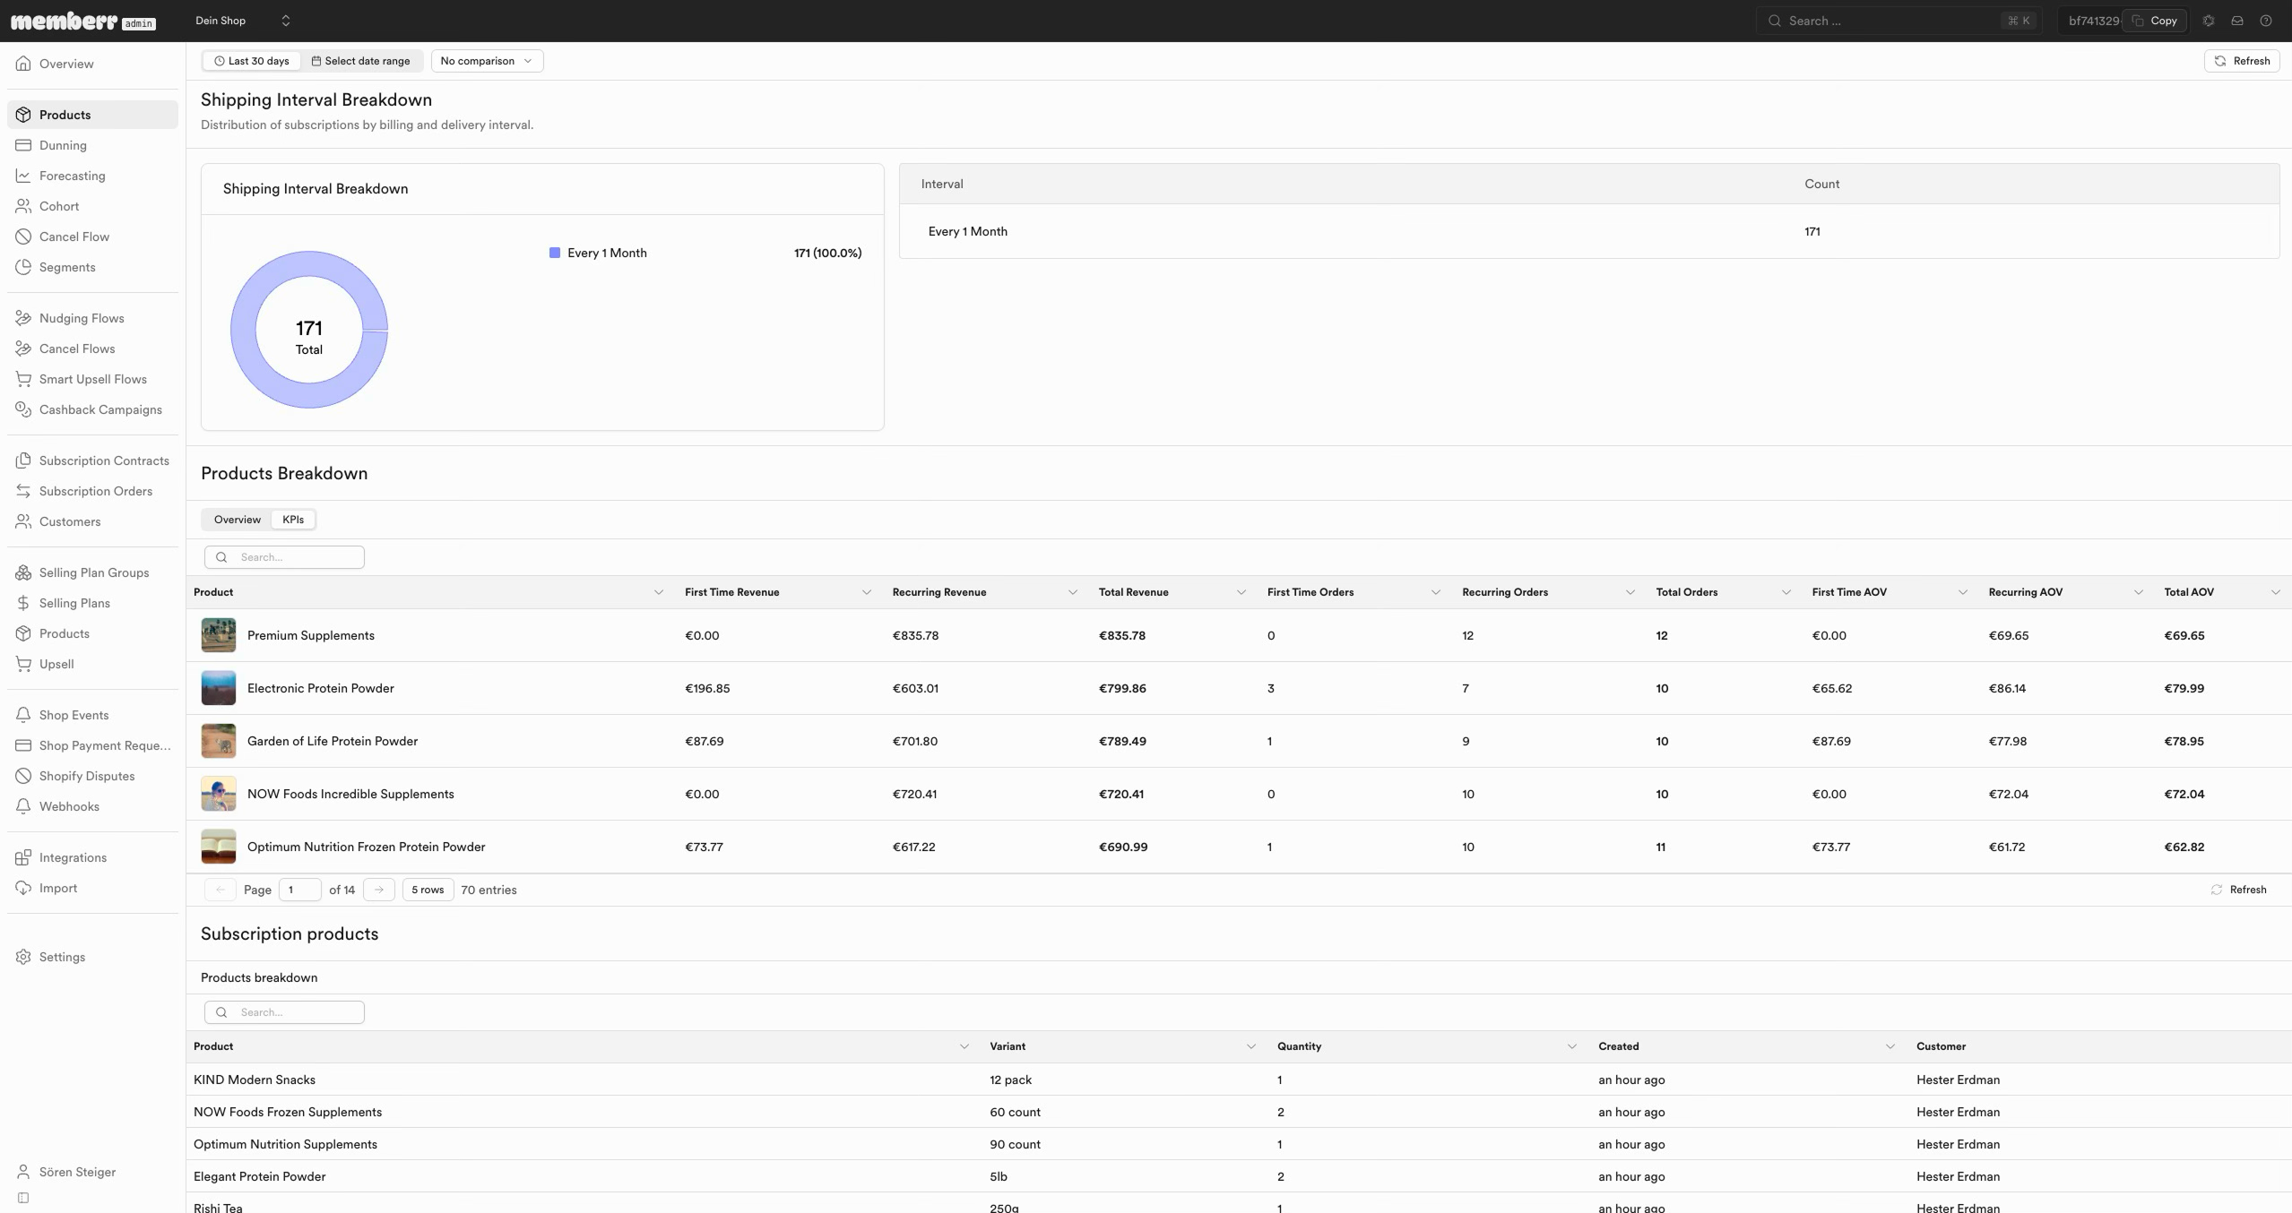Open the No comparison dropdown
Image resolution: width=2292 pixels, height=1213 pixels.
point(487,61)
